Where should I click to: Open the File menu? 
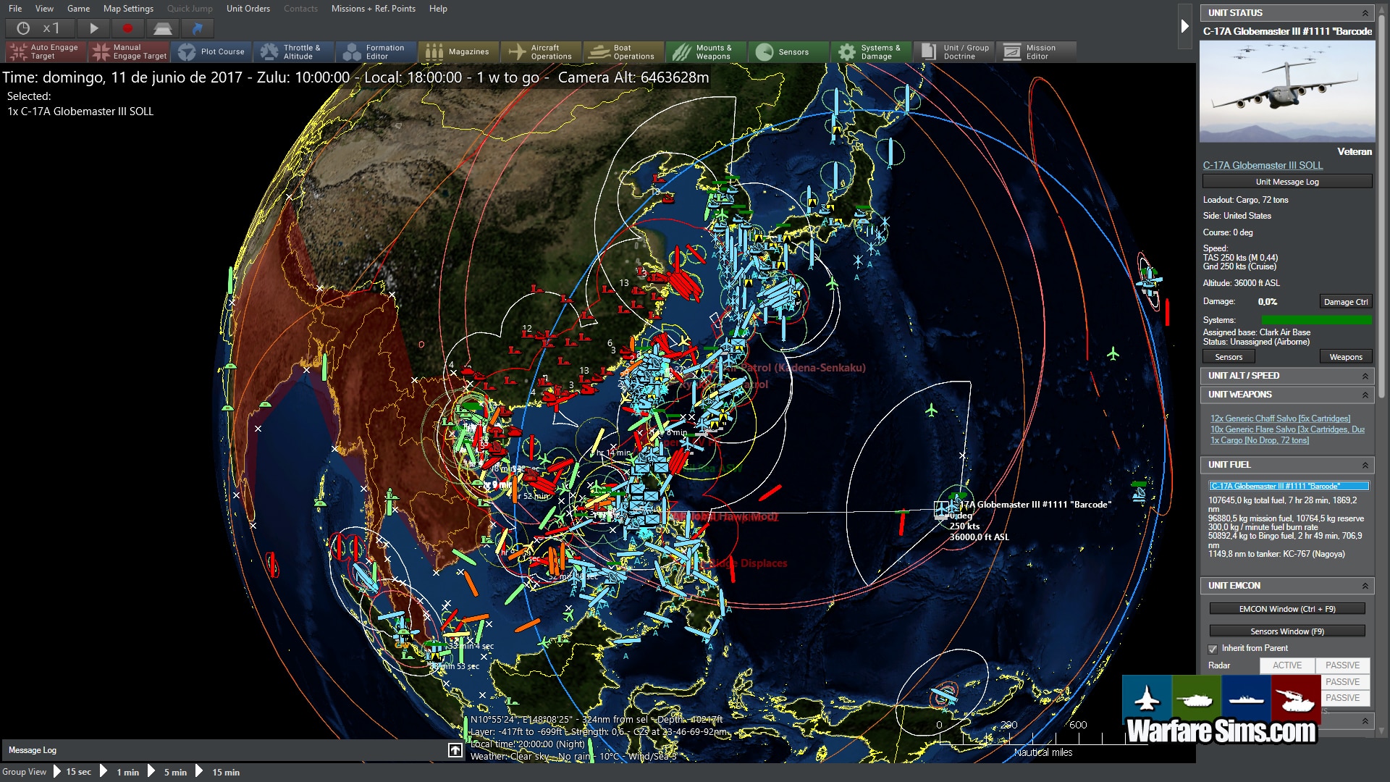pyautogui.click(x=15, y=9)
